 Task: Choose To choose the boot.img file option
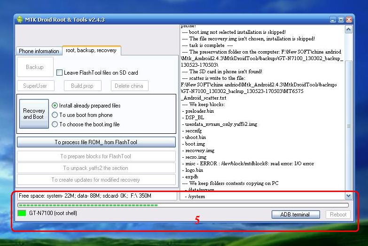pyautogui.click(x=55, y=124)
